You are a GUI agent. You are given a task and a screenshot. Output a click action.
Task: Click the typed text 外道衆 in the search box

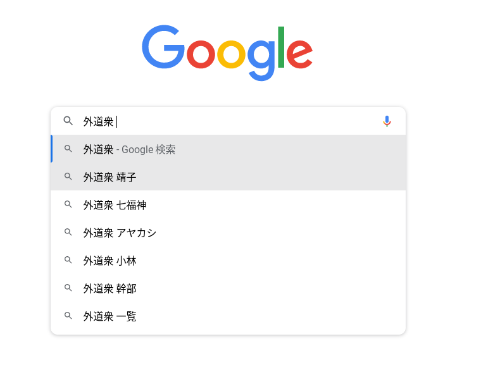coord(98,121)
